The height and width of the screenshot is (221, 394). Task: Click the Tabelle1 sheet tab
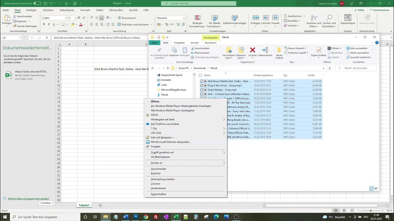pyautogui.click(x=84, y=205)
